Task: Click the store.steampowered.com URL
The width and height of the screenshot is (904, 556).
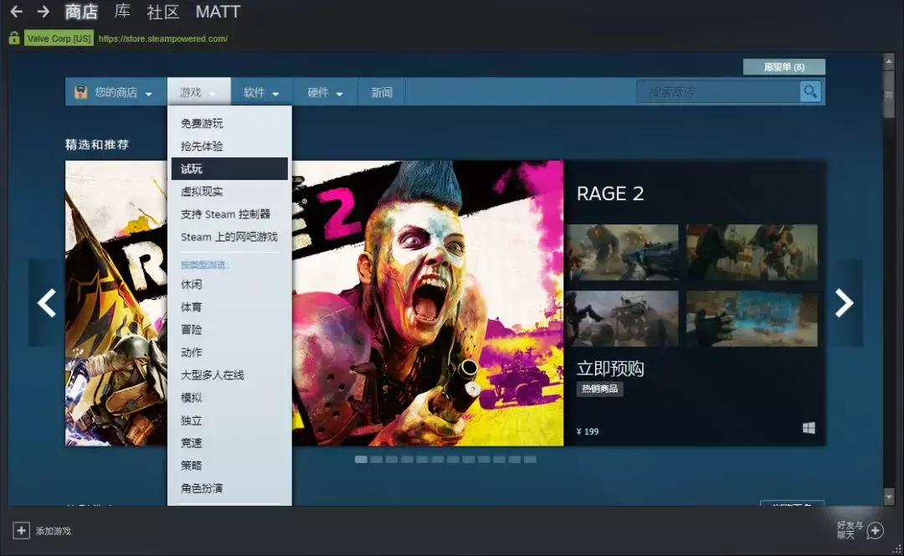Action: 163,39
